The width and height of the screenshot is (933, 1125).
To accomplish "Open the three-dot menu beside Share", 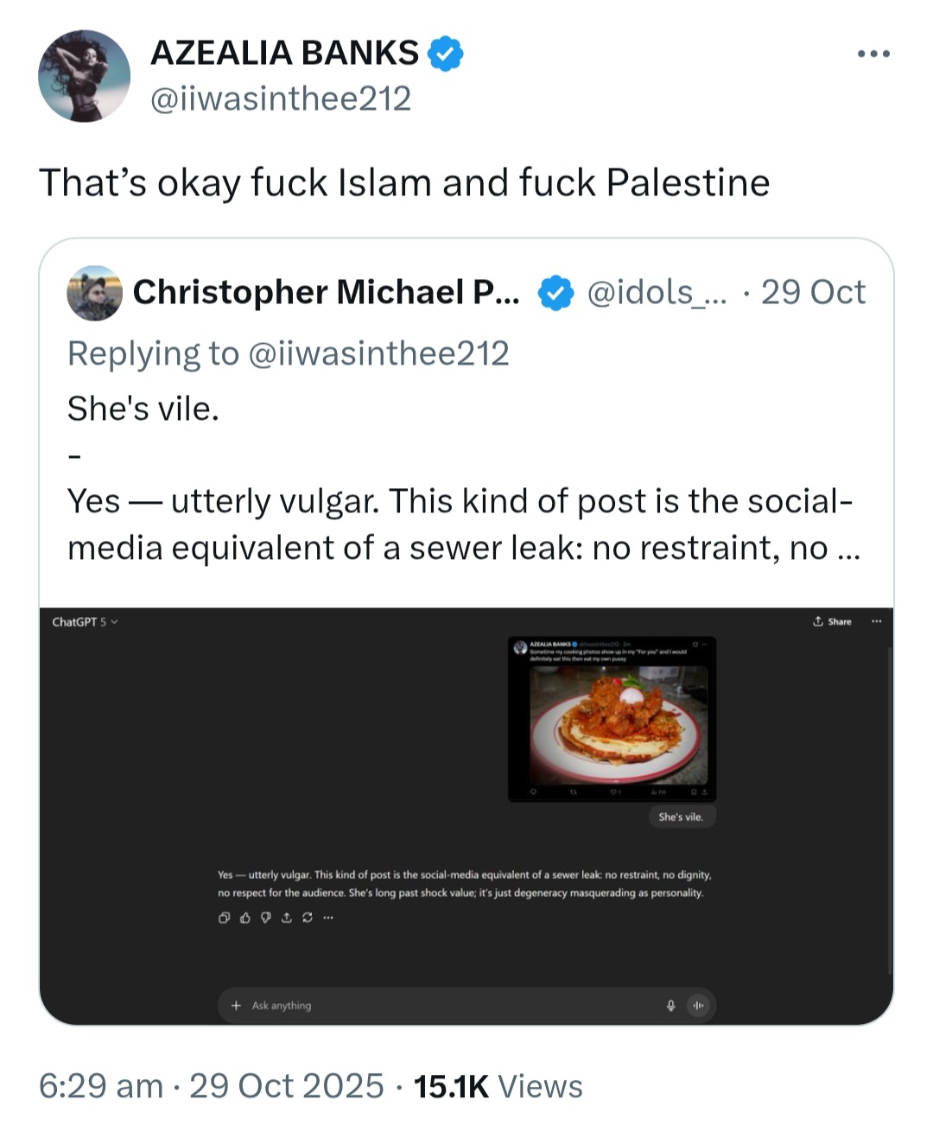I will click(877, 621).
